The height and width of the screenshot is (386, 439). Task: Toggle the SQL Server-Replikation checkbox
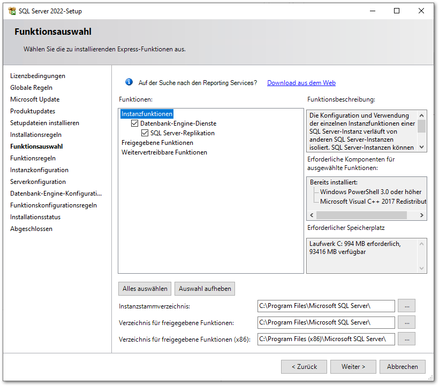point(145,133)
